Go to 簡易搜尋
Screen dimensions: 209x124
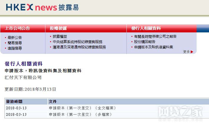click(14, 43)
